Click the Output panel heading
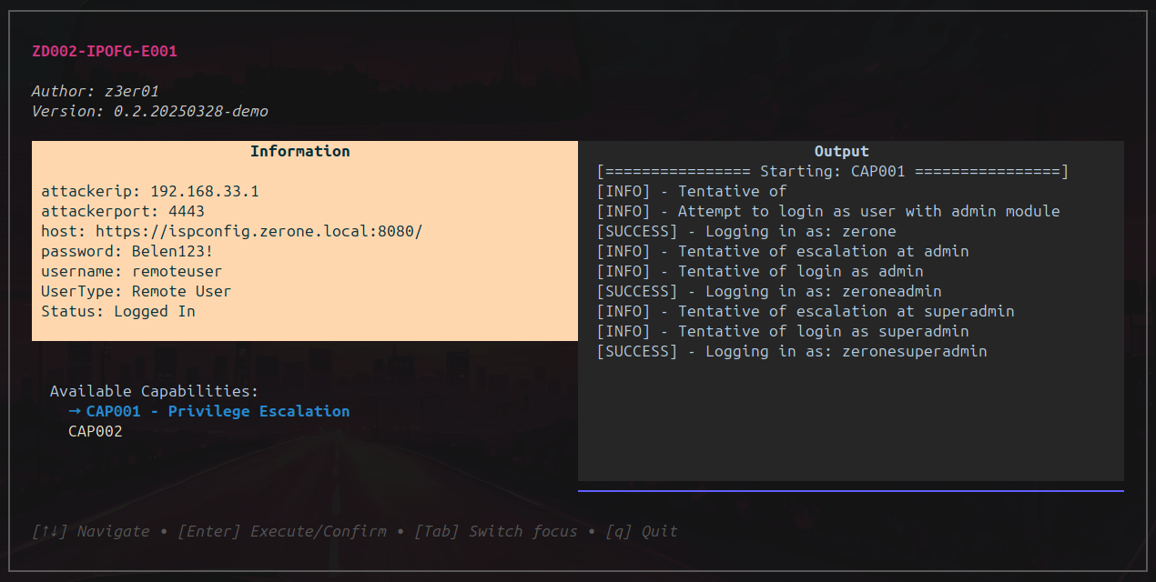 (x=842, y=151)
